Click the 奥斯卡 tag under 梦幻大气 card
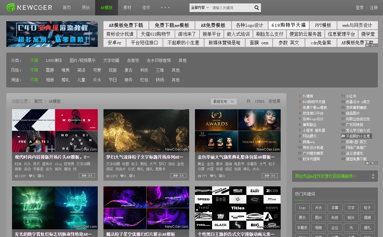Image resolution: width=383 pixels, height=237 pixels. pos(160,169)
